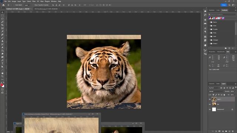Switch to the Properties tab
The image size is (237, 133).
(212, 52)
